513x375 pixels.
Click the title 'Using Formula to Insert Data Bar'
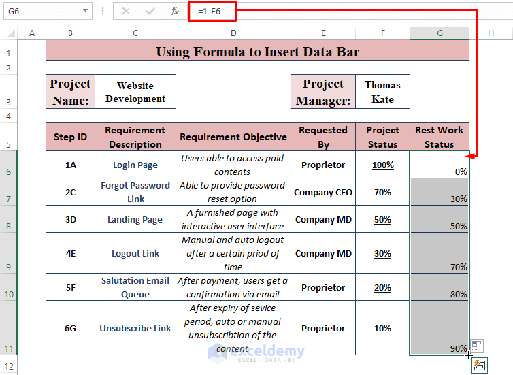click(x=257, y=51)
